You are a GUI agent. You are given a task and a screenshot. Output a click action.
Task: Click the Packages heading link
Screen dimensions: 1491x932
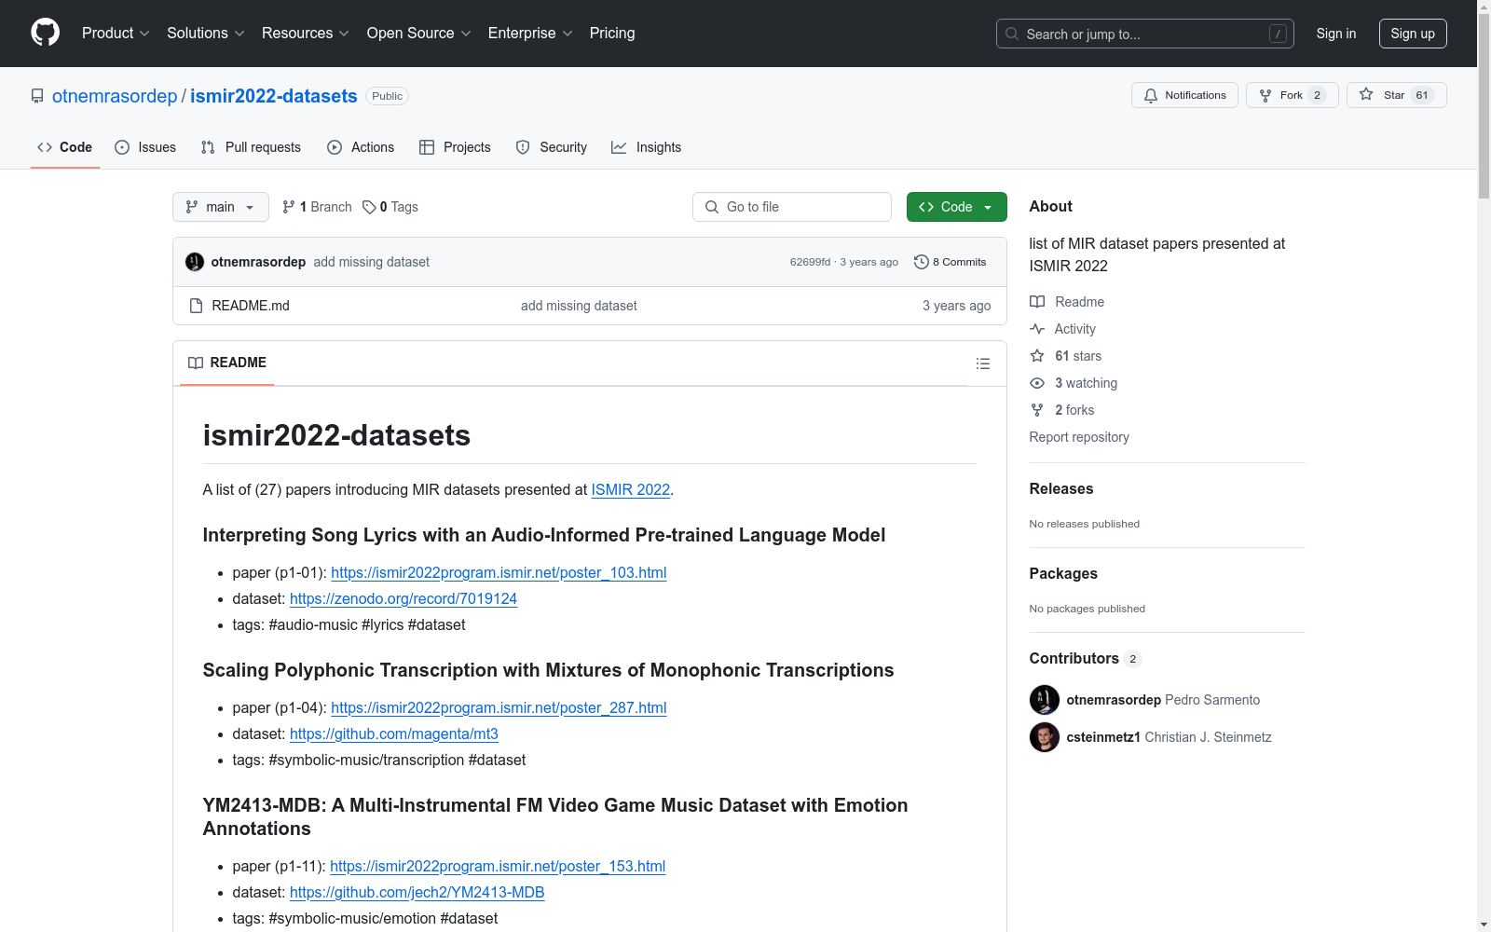coord(1063,573)
